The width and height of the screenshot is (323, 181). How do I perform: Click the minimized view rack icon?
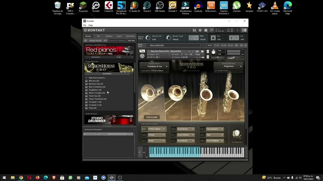pyautogui.click(x=212, y=30)
